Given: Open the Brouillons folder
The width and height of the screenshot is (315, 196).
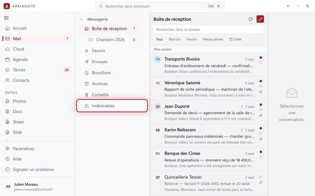Looking at the screenshot, I should [x=109, y=73].
